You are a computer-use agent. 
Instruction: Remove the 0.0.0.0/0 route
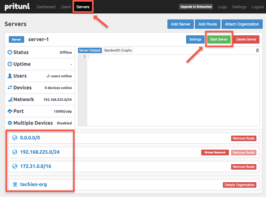[243, 138]
